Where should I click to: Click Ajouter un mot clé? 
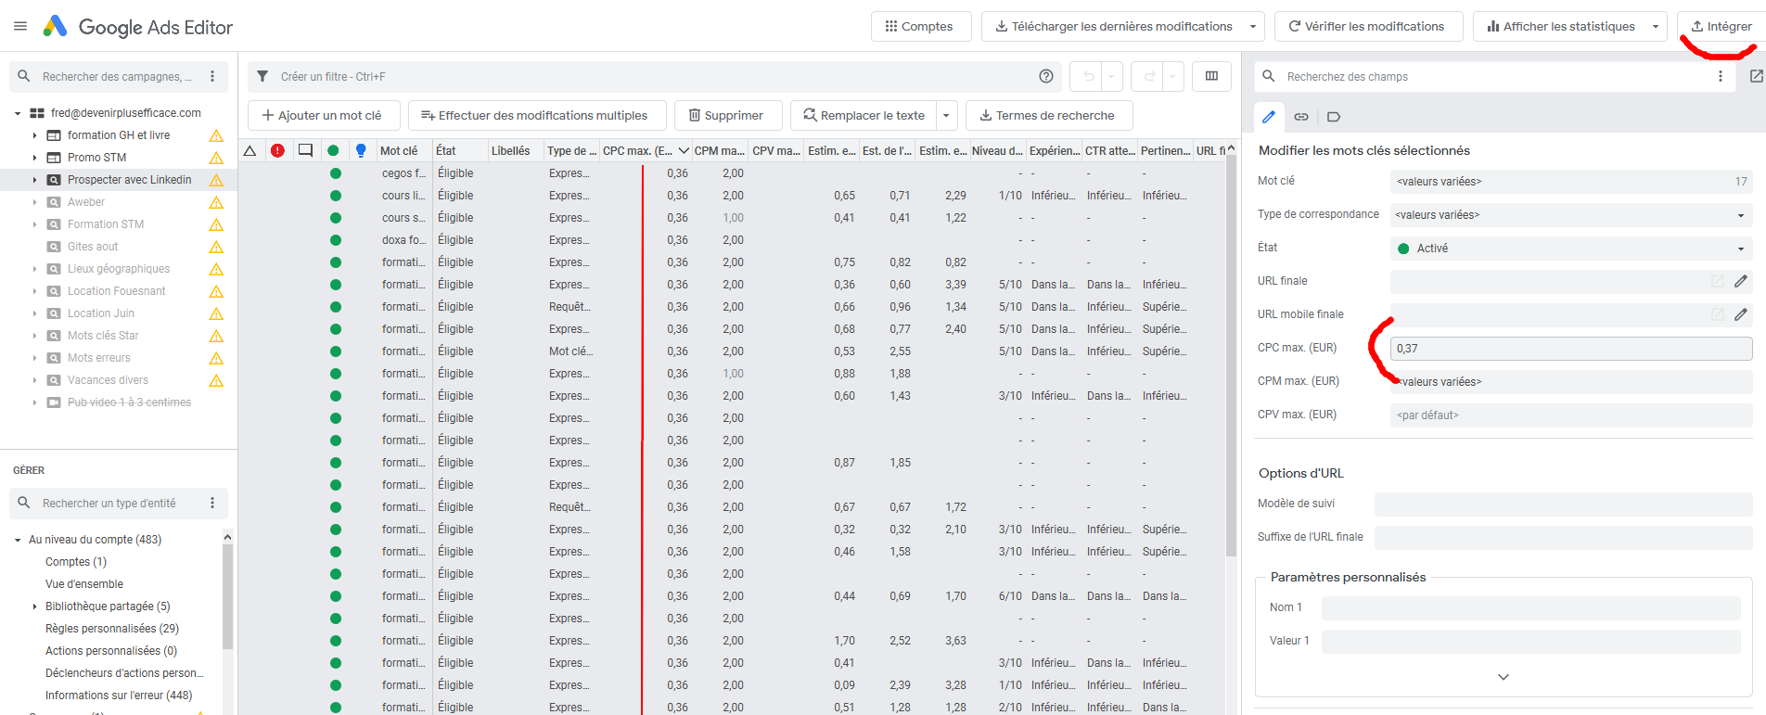(324, 115)
